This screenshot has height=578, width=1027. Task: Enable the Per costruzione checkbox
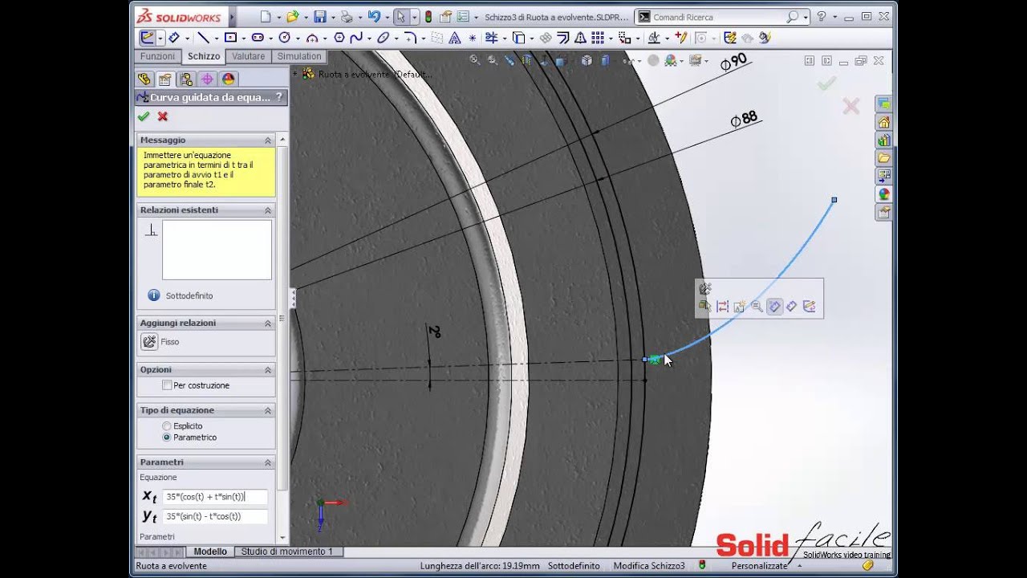click(167, 385)
